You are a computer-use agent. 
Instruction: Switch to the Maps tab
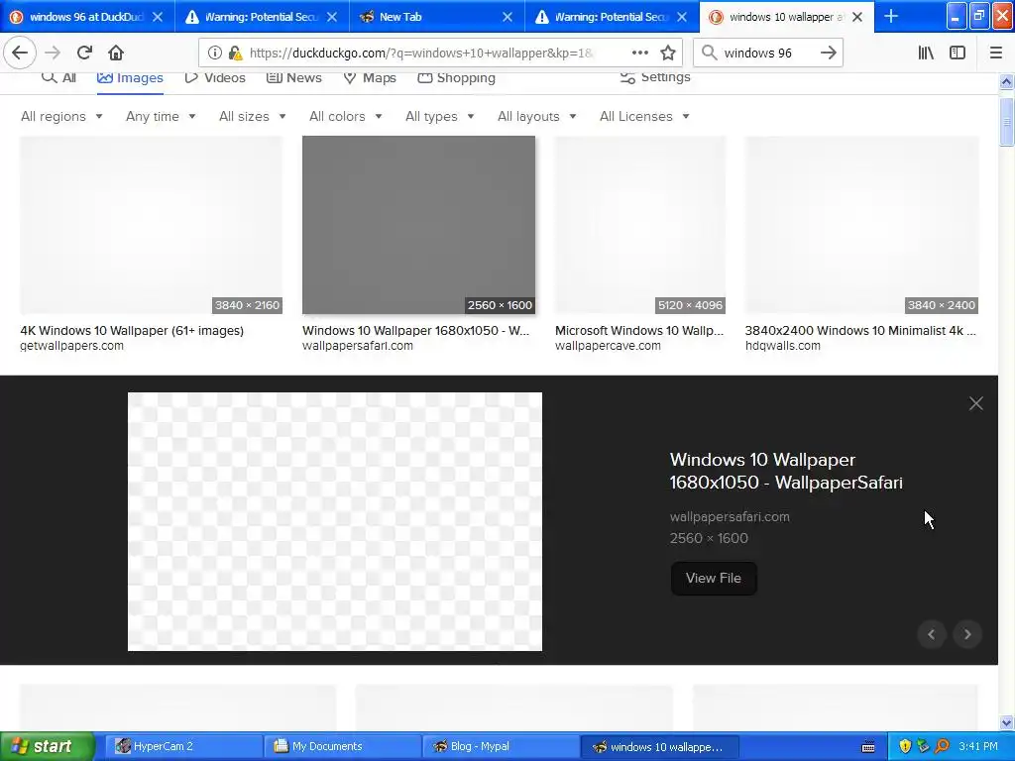[370, 77]
